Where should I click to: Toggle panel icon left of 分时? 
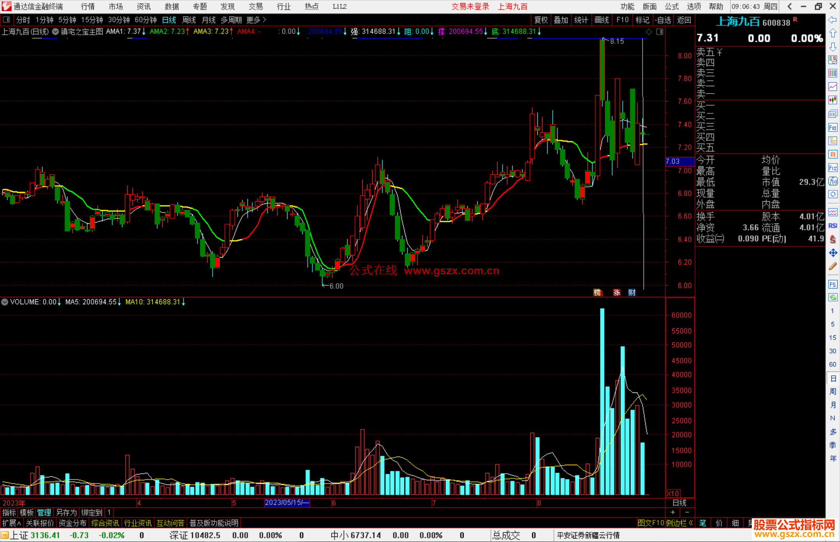tap(7, 20)
